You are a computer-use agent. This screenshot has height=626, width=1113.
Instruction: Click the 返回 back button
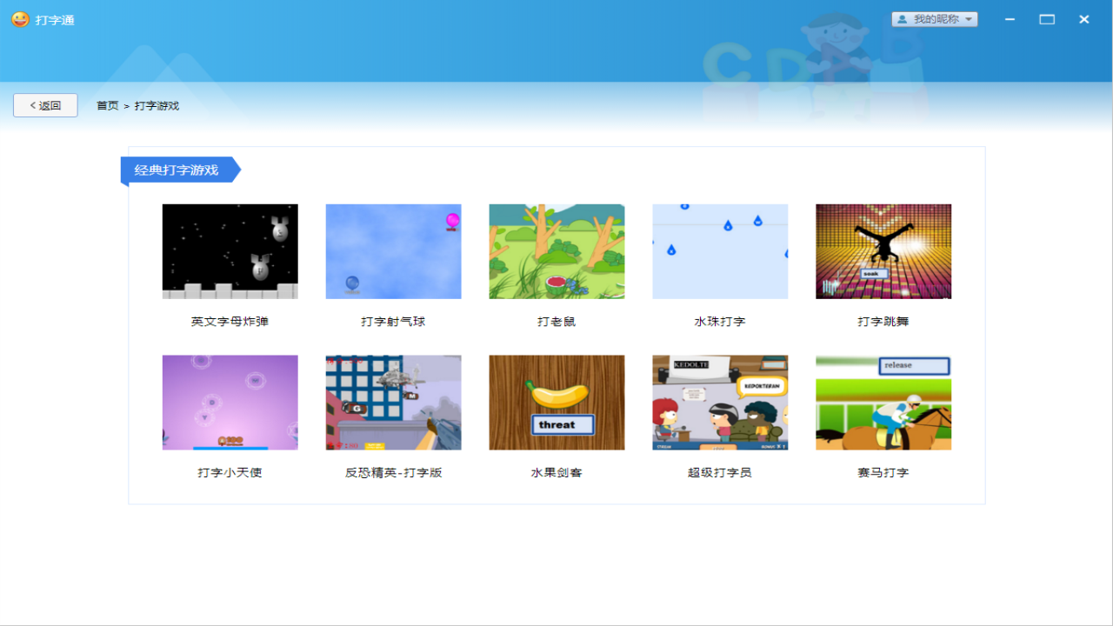45,104
